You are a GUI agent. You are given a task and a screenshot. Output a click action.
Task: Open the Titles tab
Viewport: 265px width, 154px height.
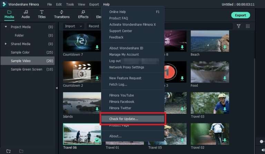(42, 14)
